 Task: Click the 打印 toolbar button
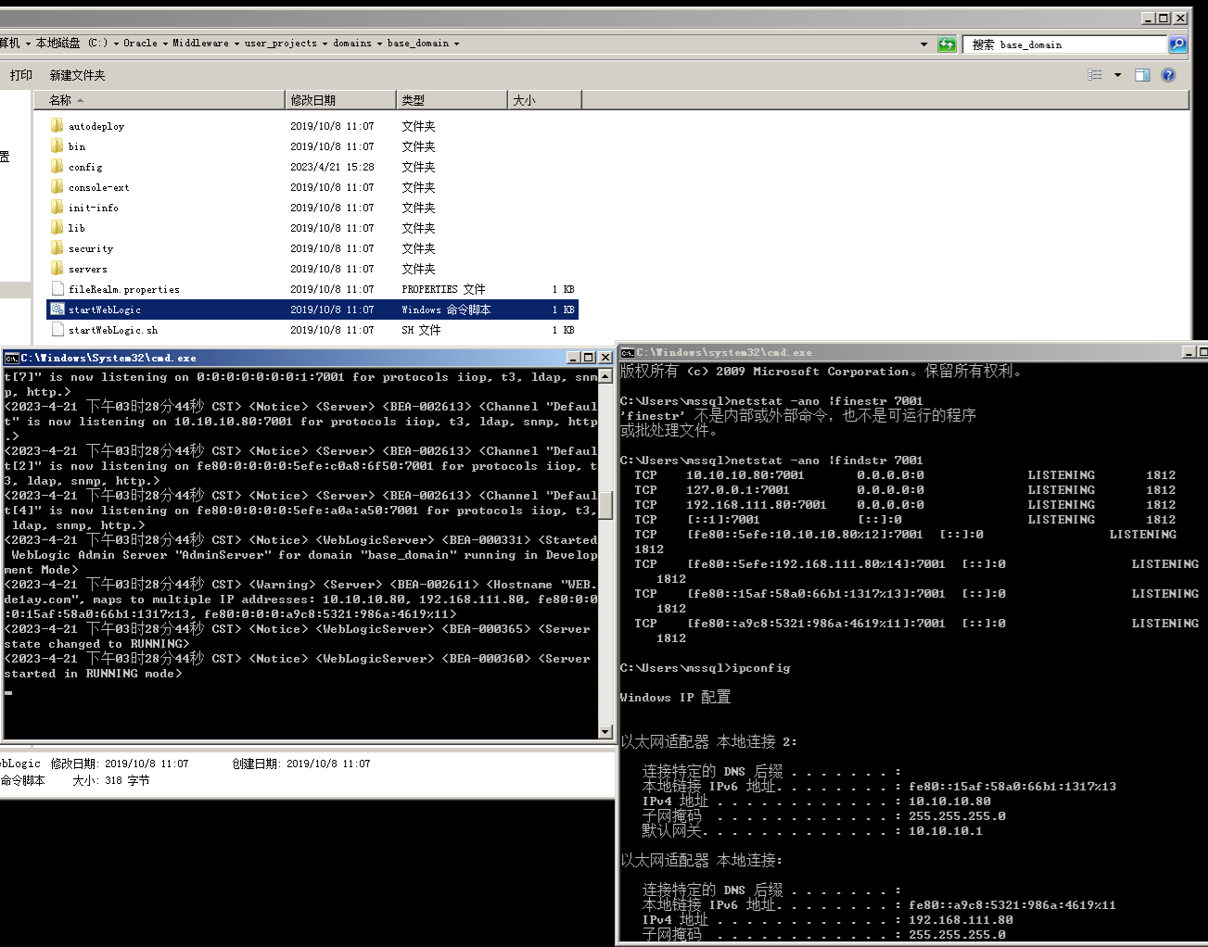click(20, 75)
